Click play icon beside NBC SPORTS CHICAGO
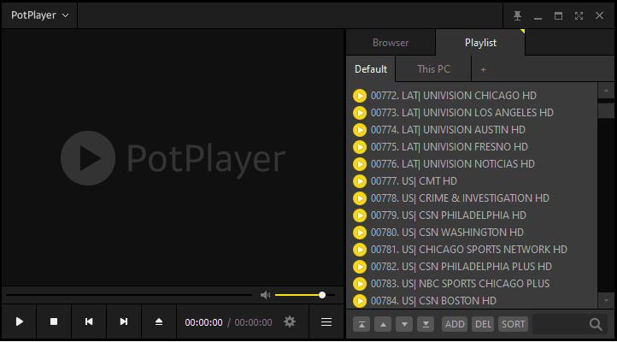 pyautogui.click(x=360, y=284)
